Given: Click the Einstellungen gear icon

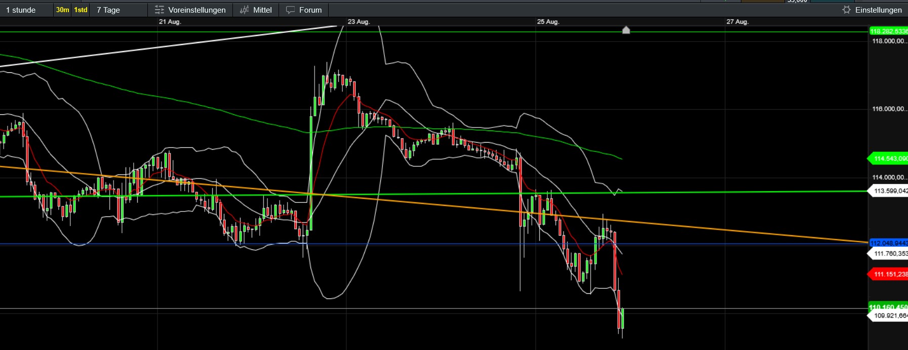Looking at the screenshot, I should (846, 10).
